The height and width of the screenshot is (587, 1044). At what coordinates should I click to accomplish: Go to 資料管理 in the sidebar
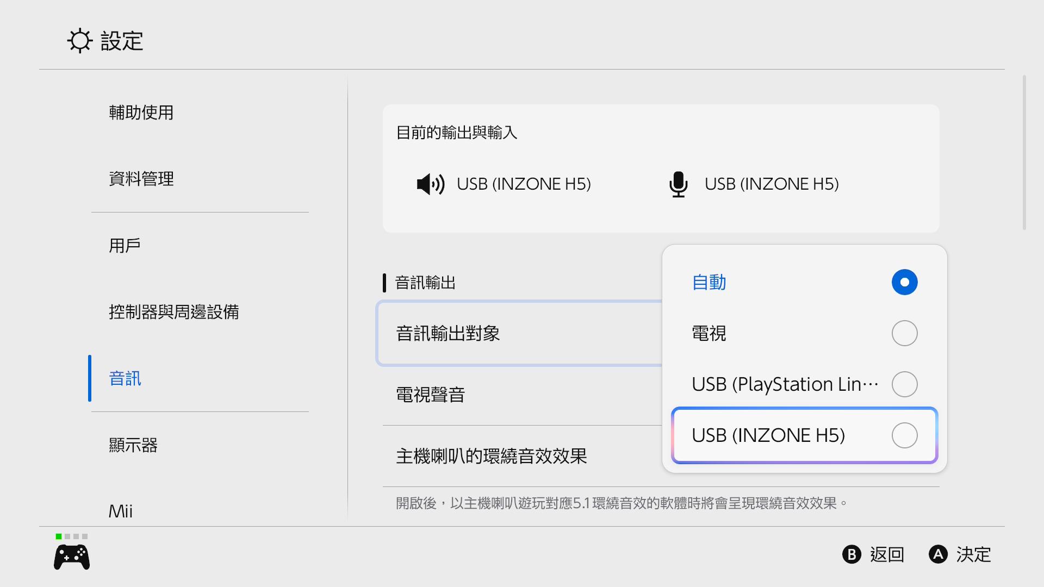click(141, 179)
